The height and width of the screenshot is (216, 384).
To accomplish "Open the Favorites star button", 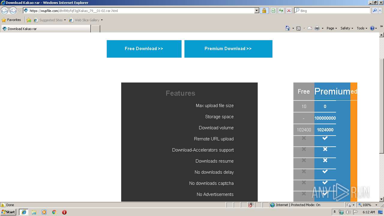I will pyautogui.click(x=11, y=20).
